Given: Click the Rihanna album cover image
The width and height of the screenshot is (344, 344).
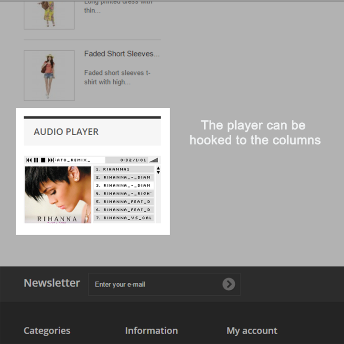Looking at the screenshot, I should [58, 194].
